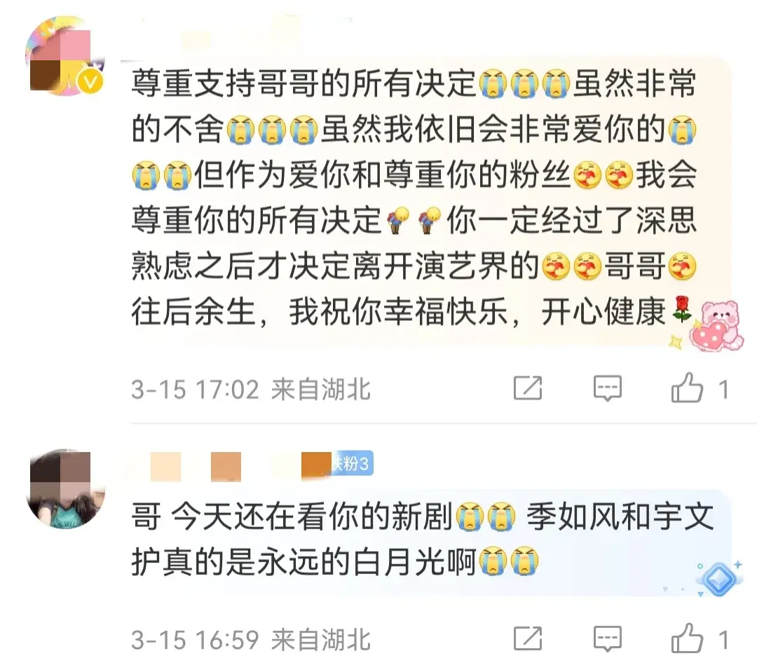The height and width of the screenshot is (663, 757).
Task: Repost the 16:59 comment via share icon
Action: pos(528,638)
